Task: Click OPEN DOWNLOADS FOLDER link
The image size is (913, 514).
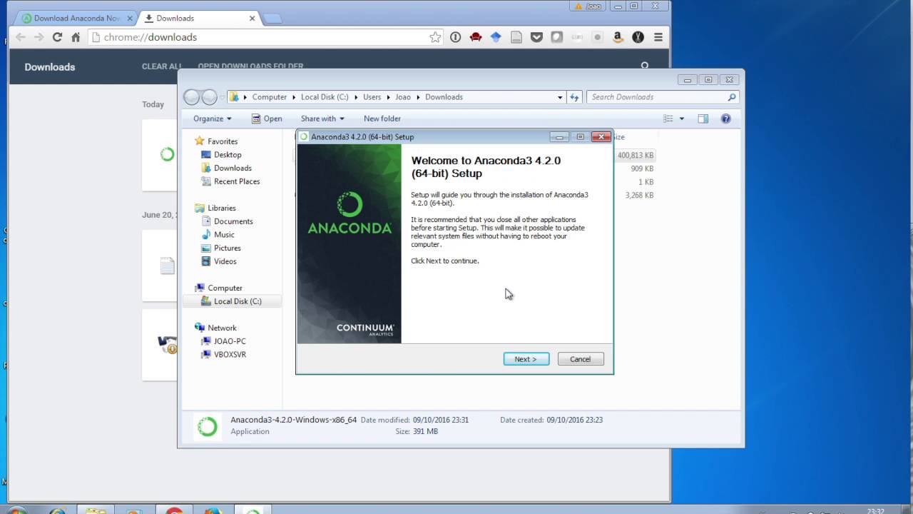Action: [250, 66]
